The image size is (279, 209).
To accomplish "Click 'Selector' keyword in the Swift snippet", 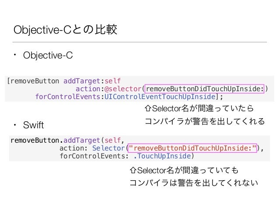I will point(108,148).
